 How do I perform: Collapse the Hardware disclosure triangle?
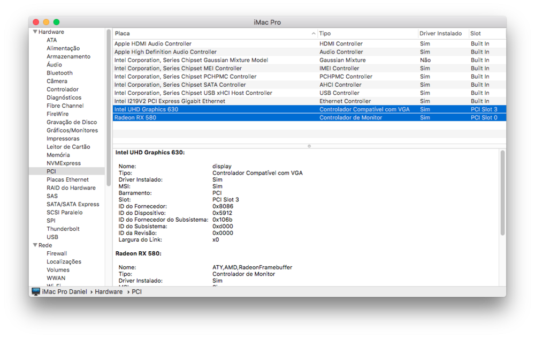[35, 32]
